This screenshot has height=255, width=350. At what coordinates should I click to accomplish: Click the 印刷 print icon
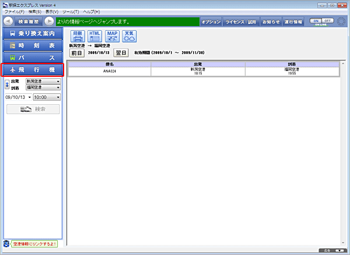(78, 36)
